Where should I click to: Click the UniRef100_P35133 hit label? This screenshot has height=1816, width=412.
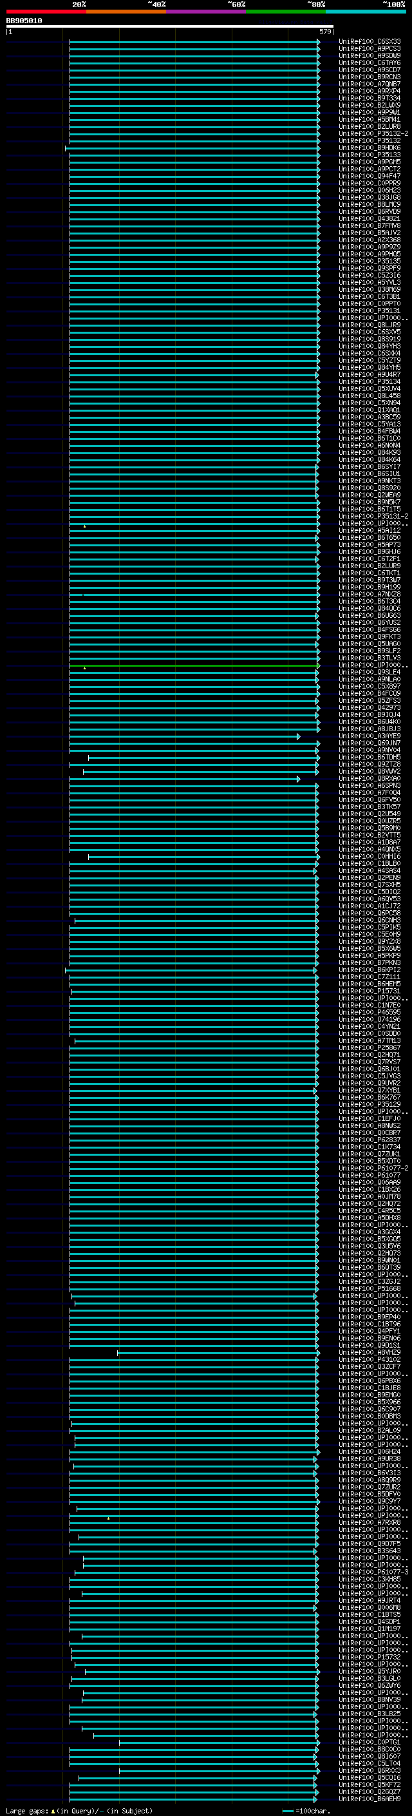(x=370, y=155)
